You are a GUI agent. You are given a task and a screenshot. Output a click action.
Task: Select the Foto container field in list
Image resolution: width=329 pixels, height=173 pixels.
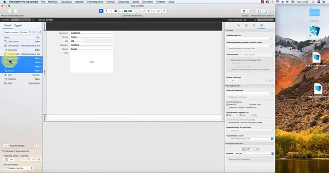22,83
